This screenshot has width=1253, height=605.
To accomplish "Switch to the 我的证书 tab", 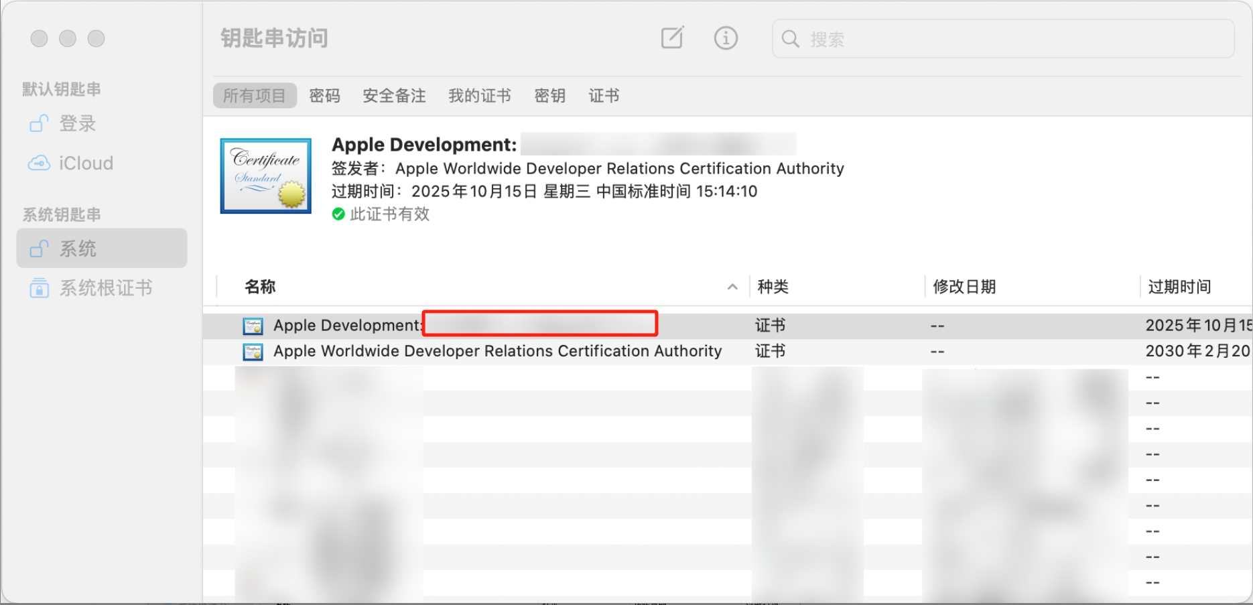I will [480, 96].
